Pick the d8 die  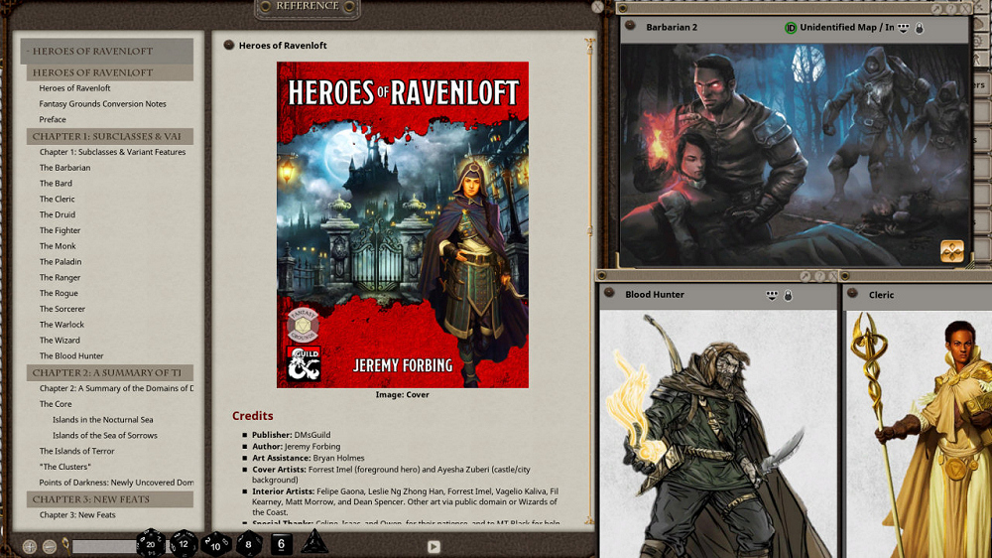point(249,543)
